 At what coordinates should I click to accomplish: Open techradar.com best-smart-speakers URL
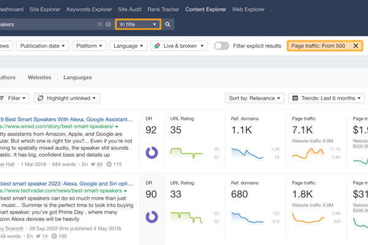(x=61, y=190)
